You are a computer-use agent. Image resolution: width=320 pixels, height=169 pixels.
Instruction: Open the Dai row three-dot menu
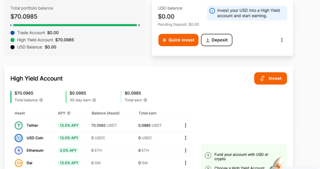click(x=186, y=163)
